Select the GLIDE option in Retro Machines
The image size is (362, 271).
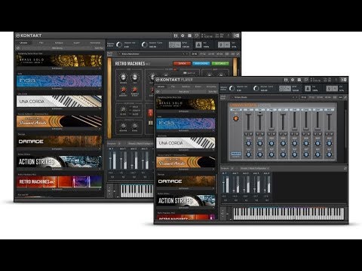coord(133,114)
